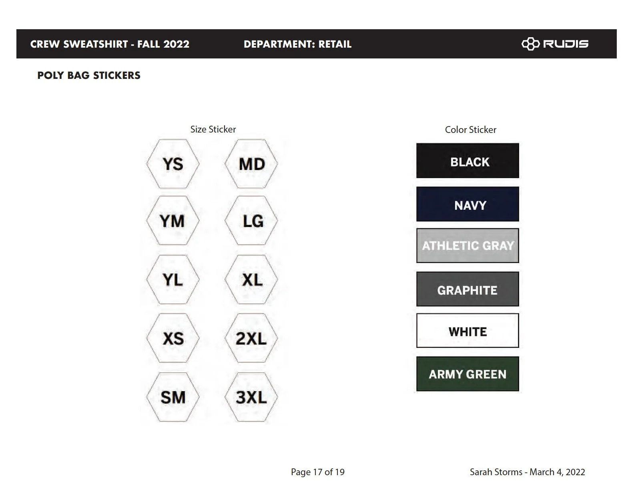Pick the ATHLETIC GRAY color sticker
Screen dimensions: 634x490
tap(467, 245)
